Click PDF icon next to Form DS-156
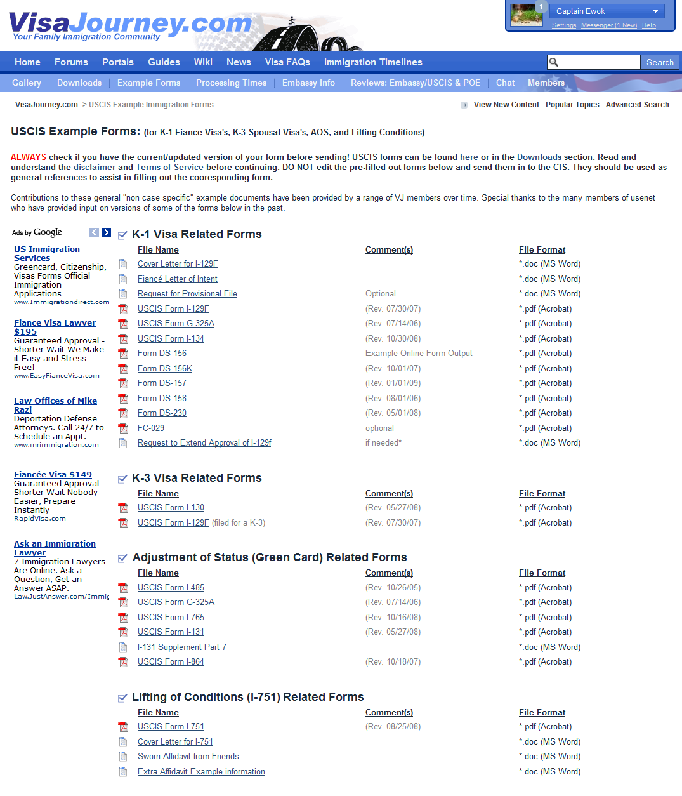The height and width of the screenshot is (796, 682). (x=123, y=354)
